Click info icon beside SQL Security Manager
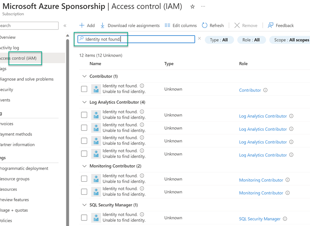This screenshot has height=226, width=310. click(x=285, y=219)
